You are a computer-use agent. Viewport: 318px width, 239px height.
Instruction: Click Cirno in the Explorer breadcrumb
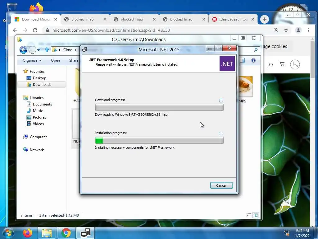[68, 50]
